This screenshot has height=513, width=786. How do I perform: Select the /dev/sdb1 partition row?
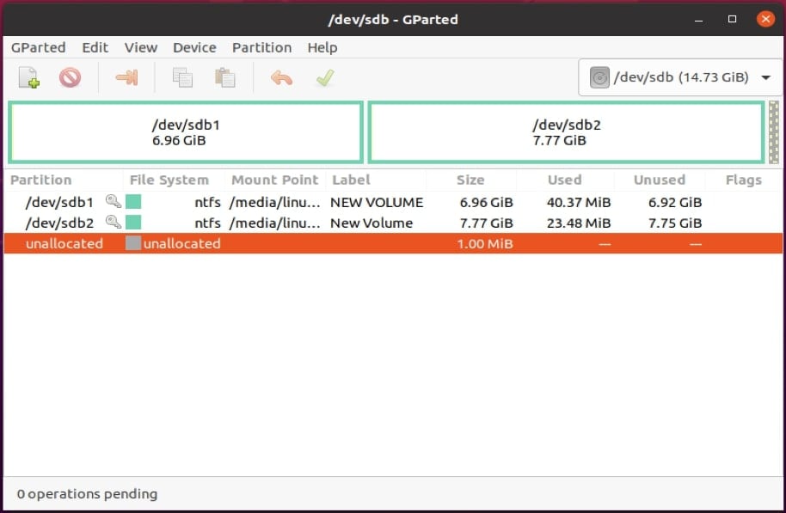coord(393,202)
